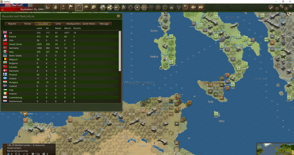Click the anchor port icon in hex info
The width and height of the screenshot is (294, 155).
[8, 154]
